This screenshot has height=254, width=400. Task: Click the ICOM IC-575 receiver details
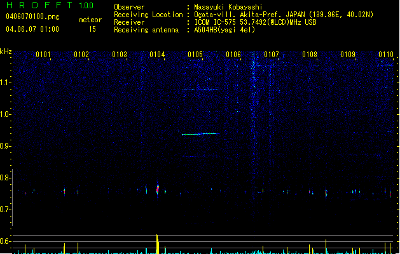coord(255,22)
